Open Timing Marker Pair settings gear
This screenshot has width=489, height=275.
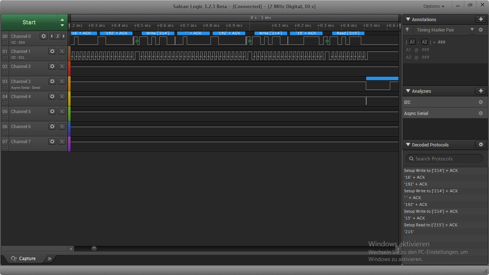pyautogui.click(x=481, y=30)
